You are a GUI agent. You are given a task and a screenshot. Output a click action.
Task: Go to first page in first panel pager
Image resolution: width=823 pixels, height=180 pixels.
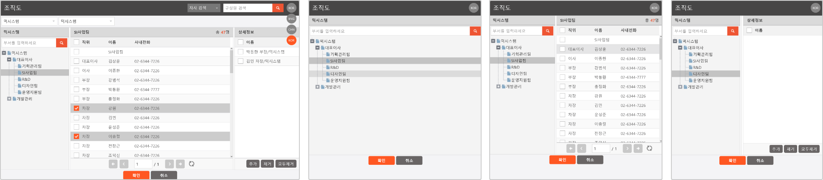point(113,164)
